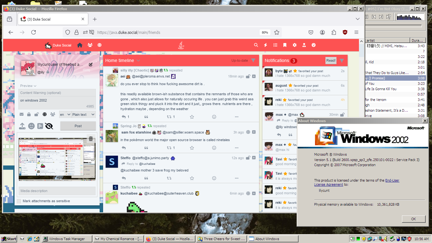Click the upload media icon
The width and height of the screenshot is (432, 243).
pyautogui.click(x=22, y=126)
